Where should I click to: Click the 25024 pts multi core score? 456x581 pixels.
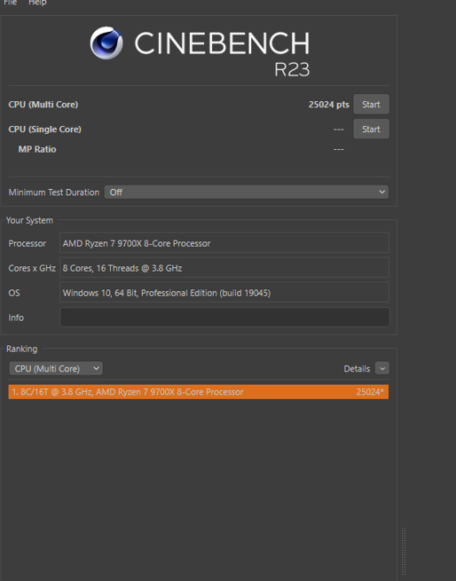click(329, 105)
